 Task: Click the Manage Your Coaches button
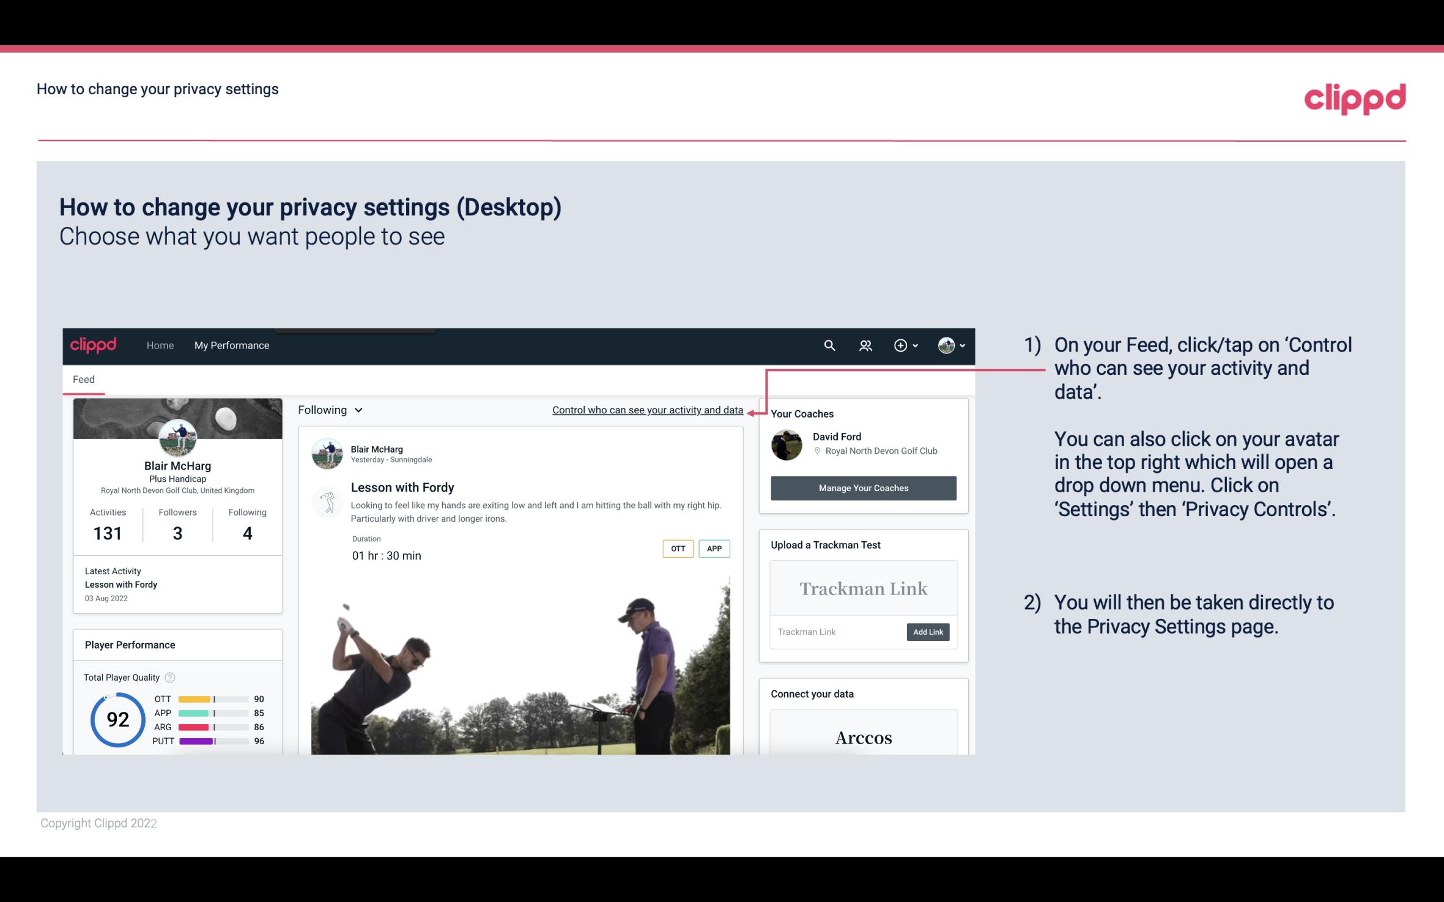(x=862, y=487)
